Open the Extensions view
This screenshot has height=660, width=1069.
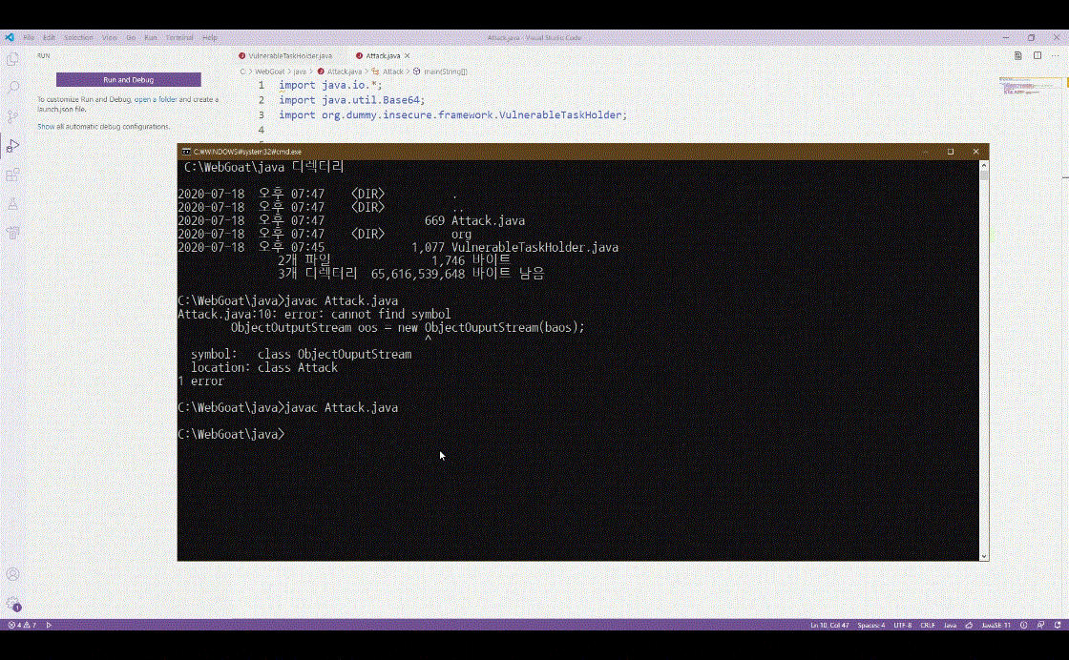12,175
